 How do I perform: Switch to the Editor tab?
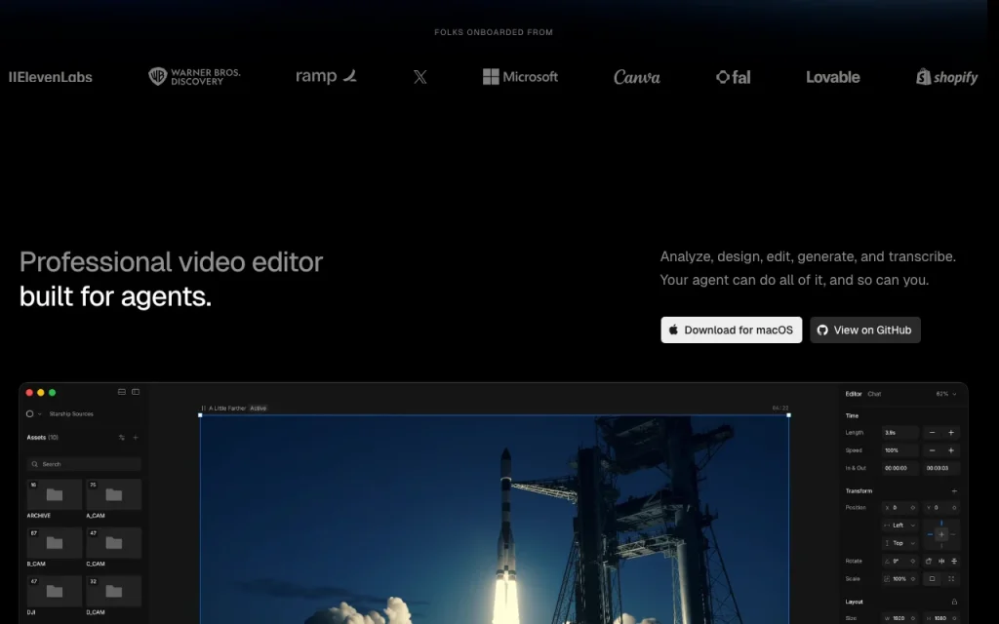(x=854, y=394)
